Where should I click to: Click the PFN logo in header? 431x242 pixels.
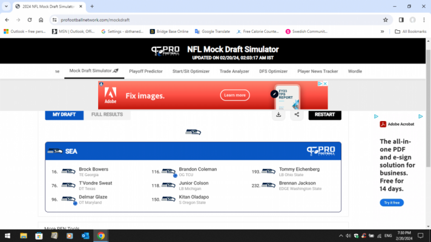(165, 51)
